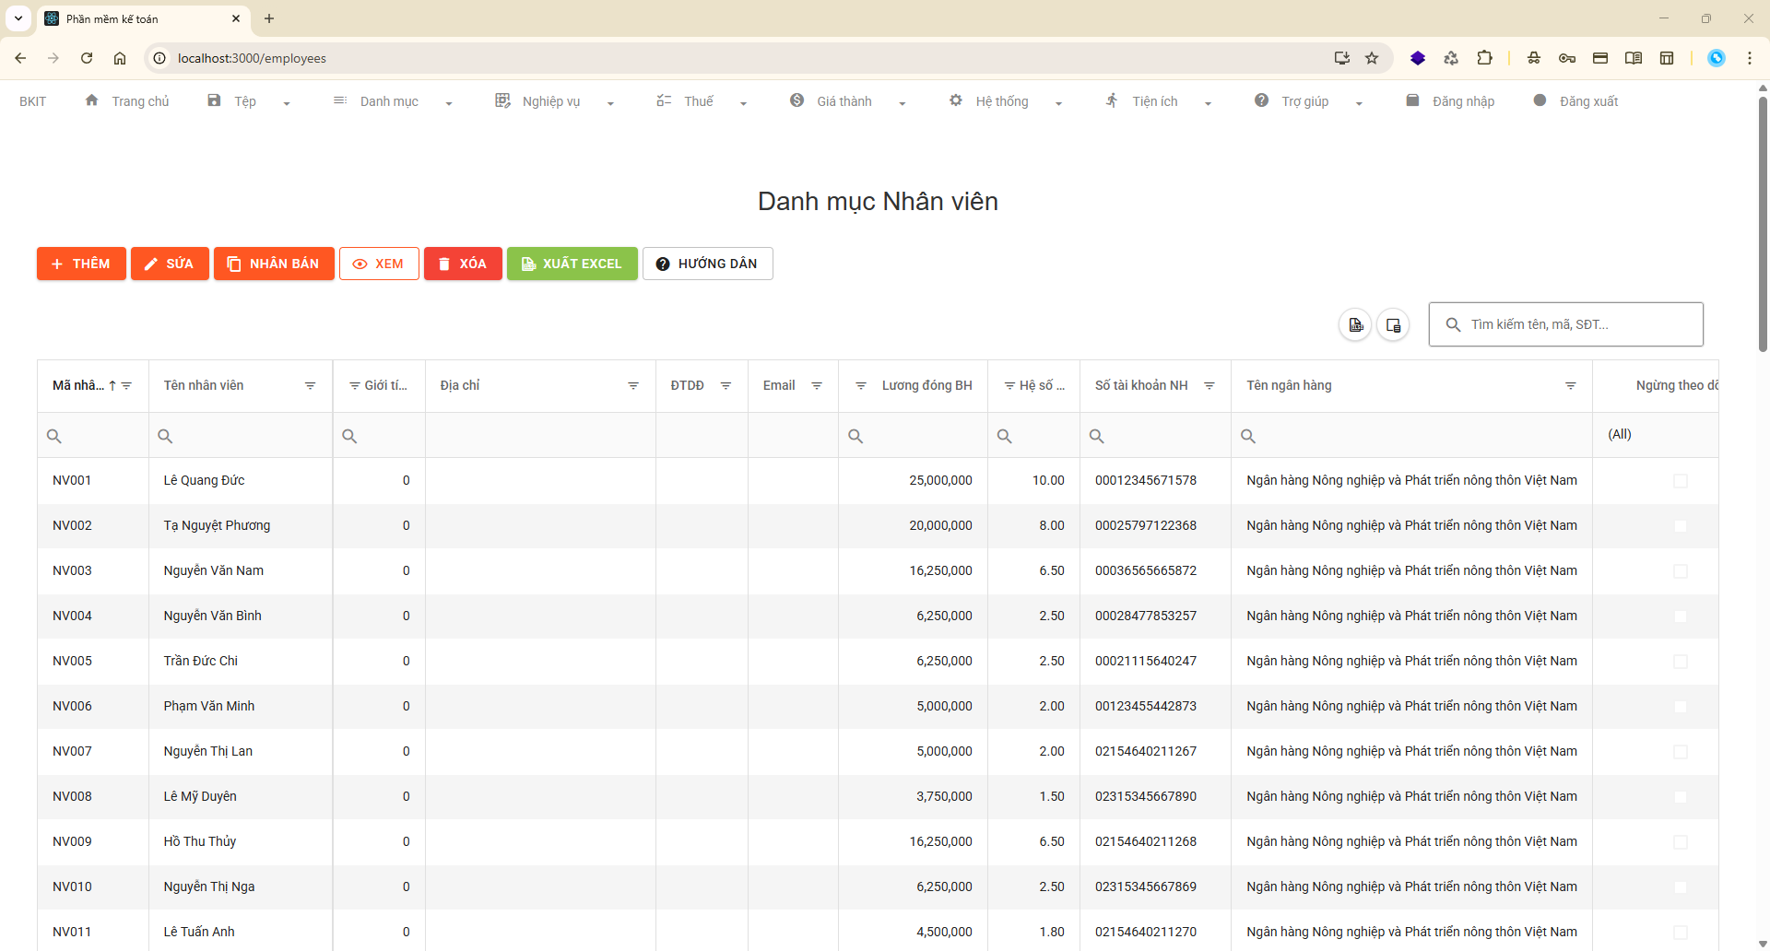The height and width of the screenshot is (951, 1770).
Task: Click the THÊM button
Action: [x=81, y=264]
